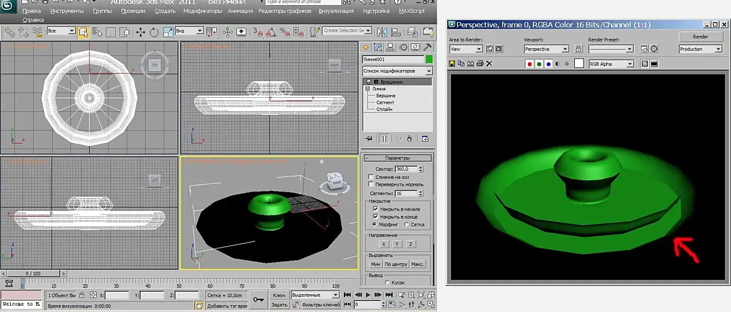The width and height of the screenshot is (731, 312).
Task: Open the 'Визуализация' menu
Action: (x=336, y=11)
